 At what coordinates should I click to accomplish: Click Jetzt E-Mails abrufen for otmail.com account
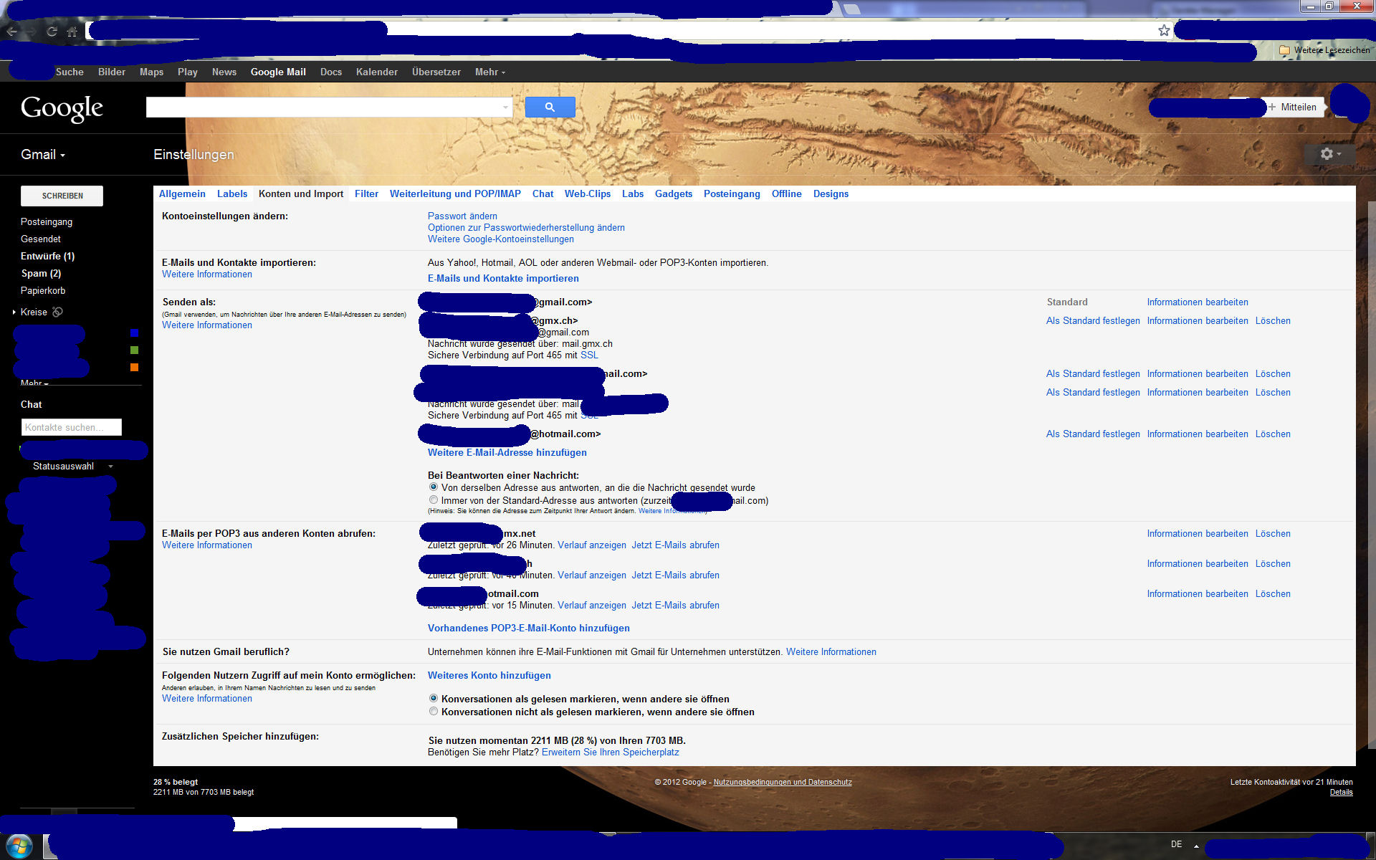[x=675, y=605]
